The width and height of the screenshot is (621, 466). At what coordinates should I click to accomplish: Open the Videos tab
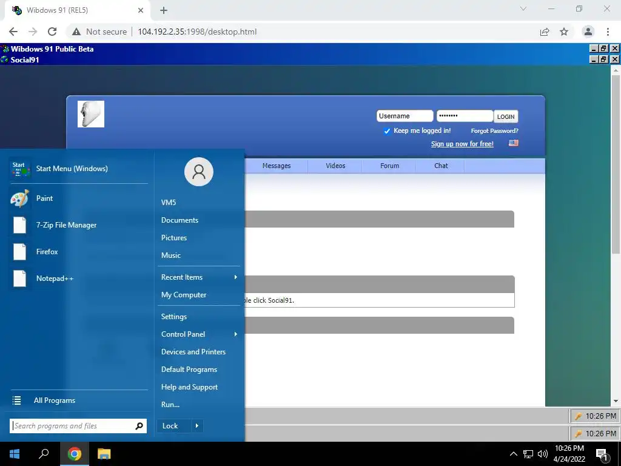(x=335, y=166)
